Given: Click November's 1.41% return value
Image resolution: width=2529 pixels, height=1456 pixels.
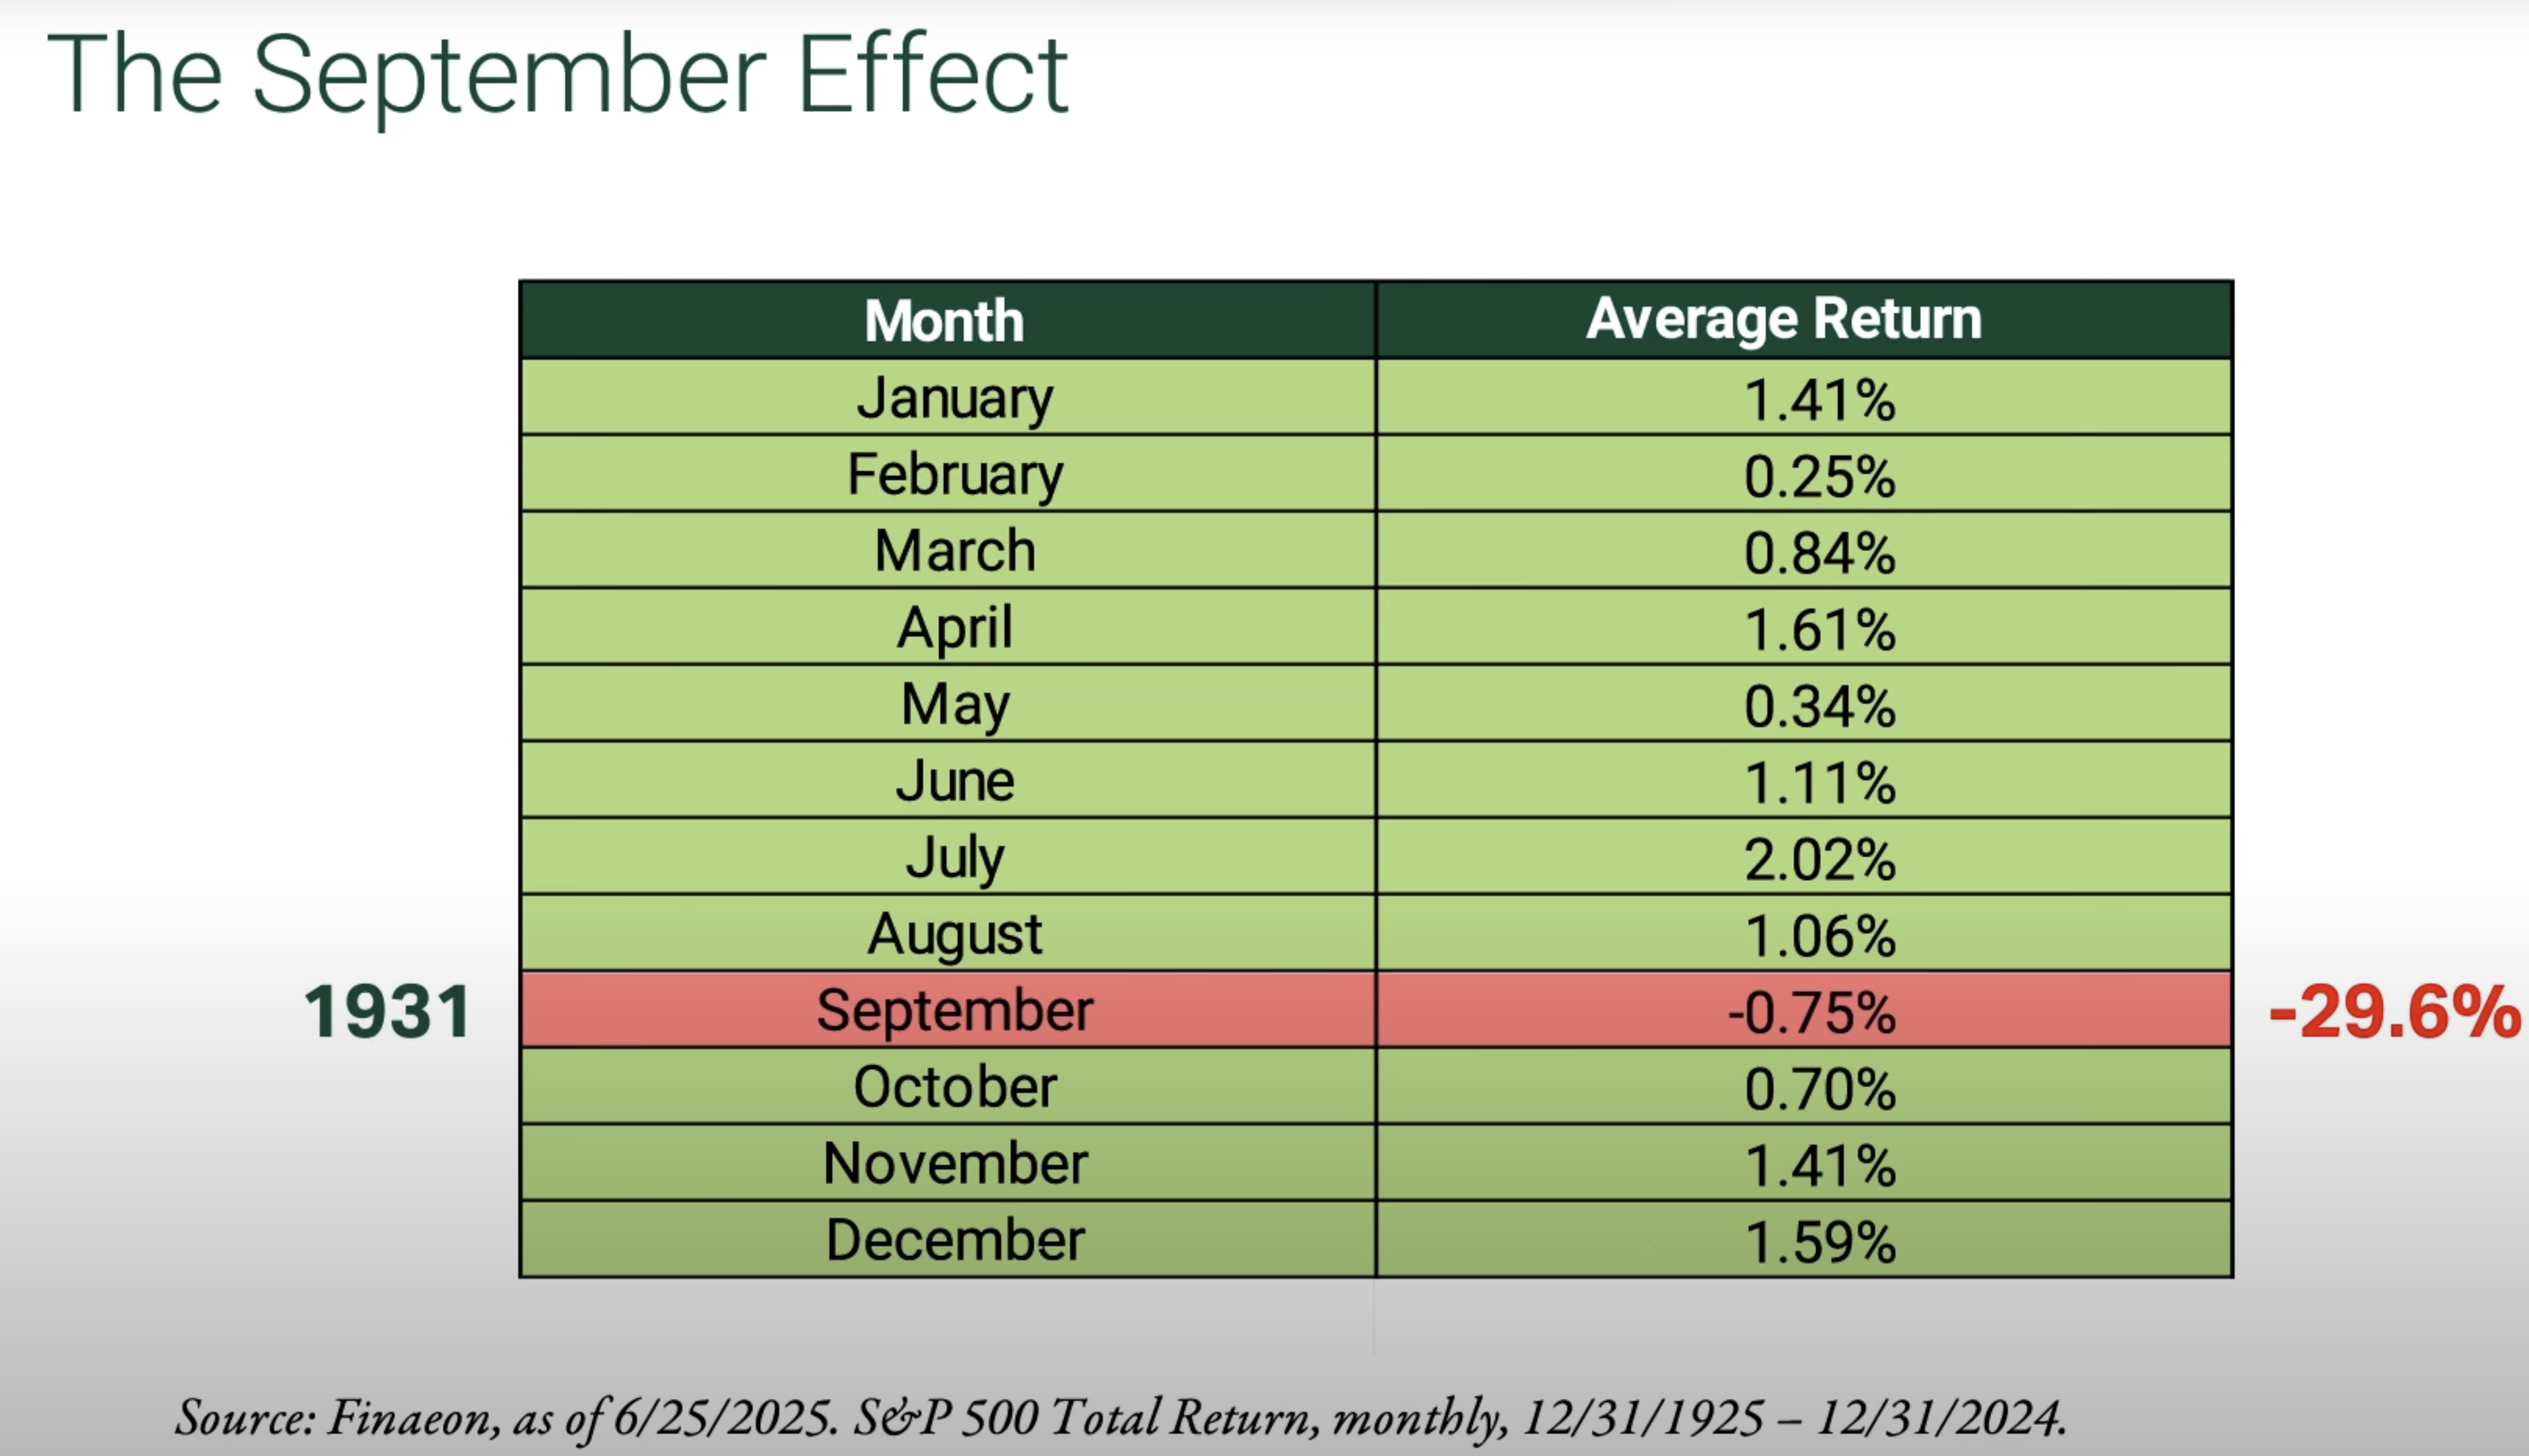Looking at the screenshot, I should pyautogui.click(x=1819, y=1166).
